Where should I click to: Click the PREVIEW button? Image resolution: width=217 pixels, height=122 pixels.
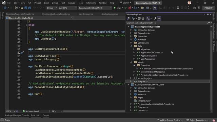(x=209, y=8)
